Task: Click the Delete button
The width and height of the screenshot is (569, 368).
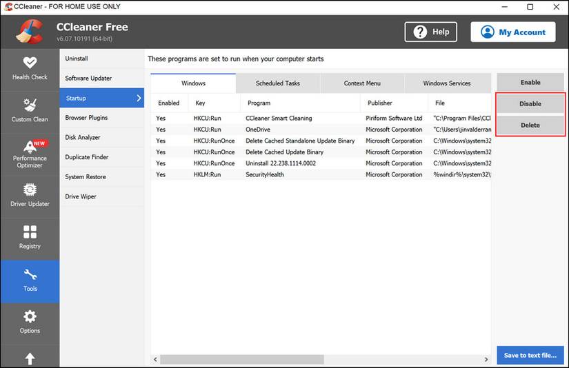Action: pos(530,125)
